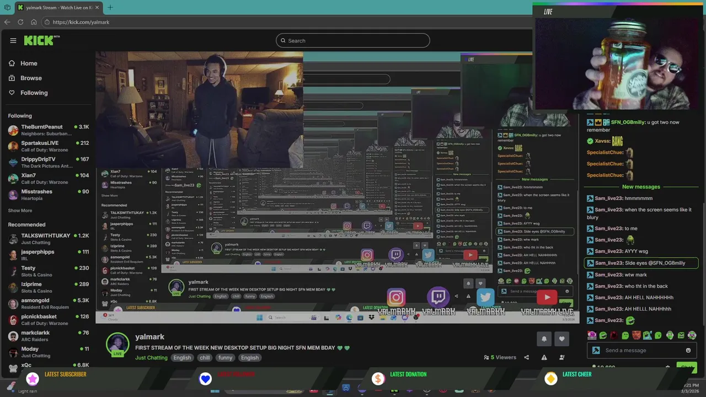Click jasperphipps avatar in left Recommended list

(13, 255)
